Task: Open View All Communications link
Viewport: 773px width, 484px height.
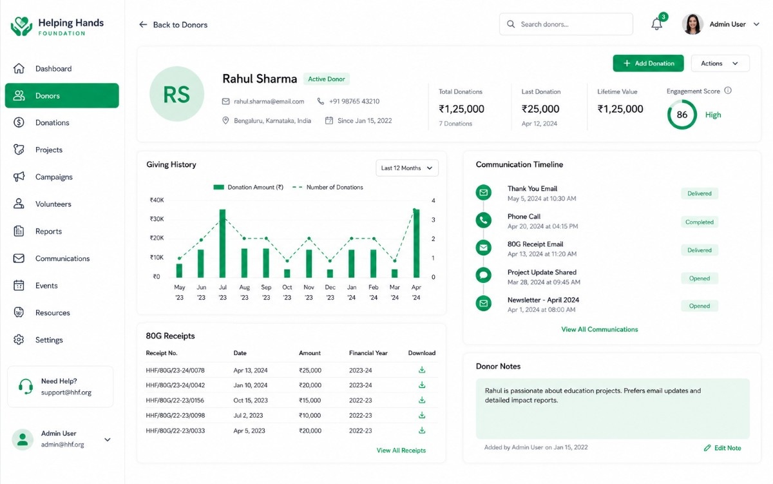Action: 600,329
